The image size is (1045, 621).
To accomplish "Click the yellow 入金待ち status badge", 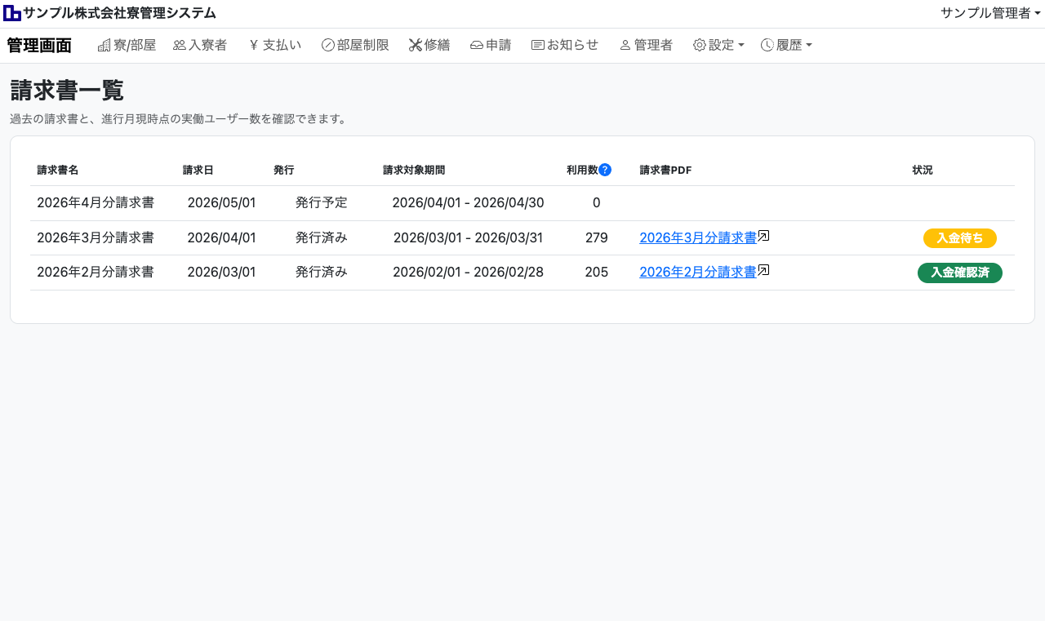I will click(x=959, y=238).
